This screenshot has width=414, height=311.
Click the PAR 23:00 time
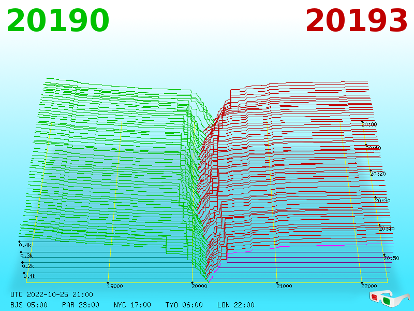tap(81, 305)
